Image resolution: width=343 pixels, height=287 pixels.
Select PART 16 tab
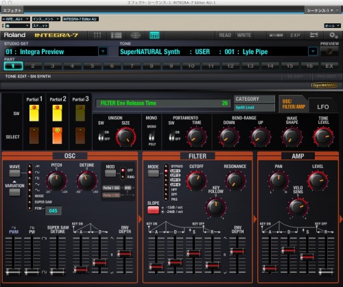click(309, 66)
